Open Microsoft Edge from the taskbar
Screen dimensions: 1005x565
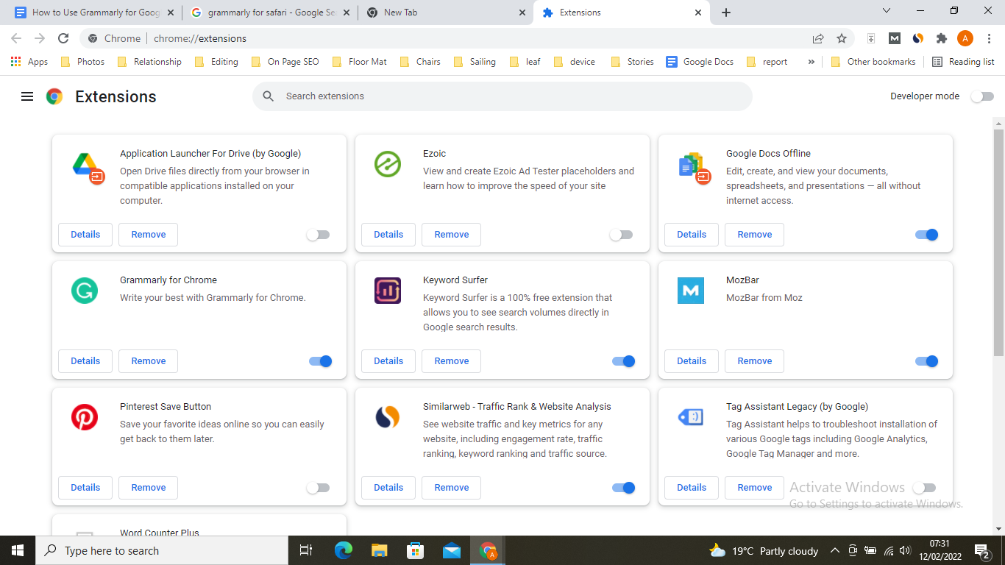(x=344, y=550)
